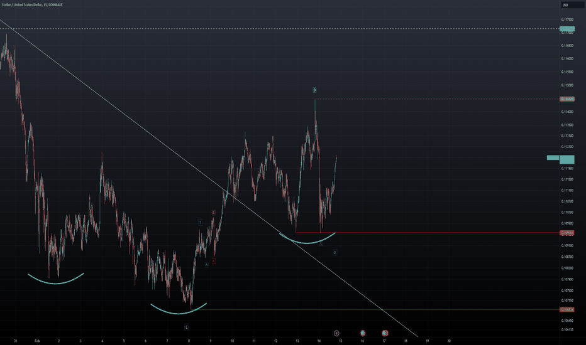The height and width of the screenshot is (345, 586).
Task: Click the red dotted price label near 0.1144
Action: (x=567, y=99)
